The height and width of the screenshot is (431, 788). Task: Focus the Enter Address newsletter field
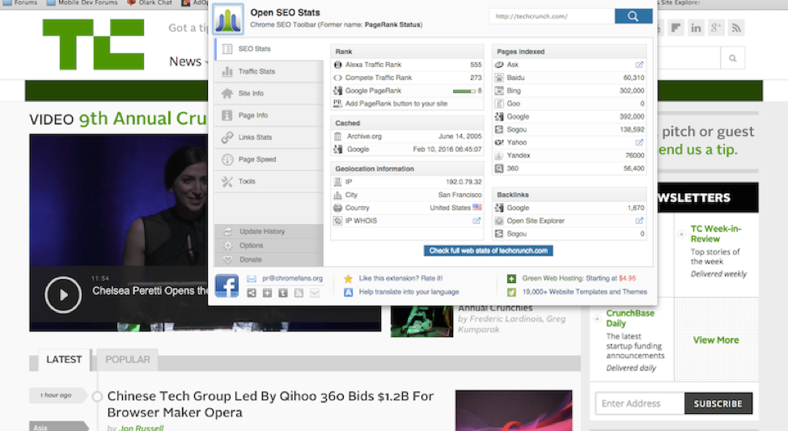[x=640, y=404]
